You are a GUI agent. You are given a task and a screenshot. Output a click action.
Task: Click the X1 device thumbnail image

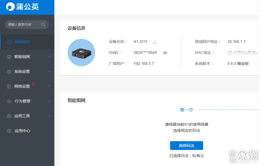pyautogui.click(x=82, y=53)
